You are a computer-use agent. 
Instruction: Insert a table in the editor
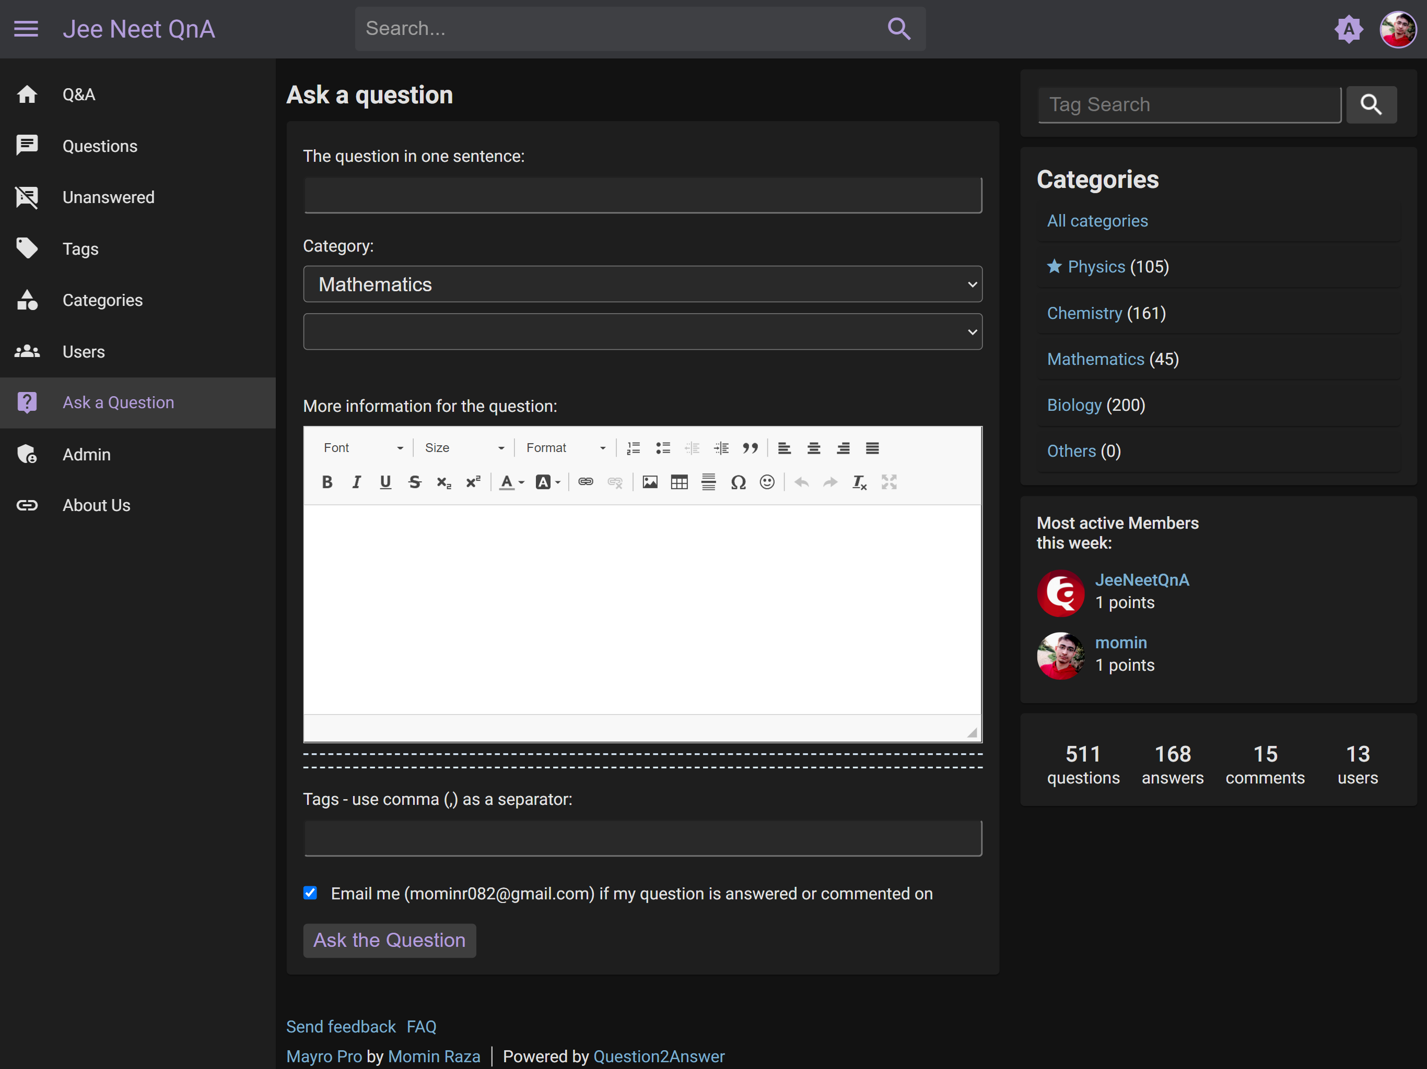(679, 482)
